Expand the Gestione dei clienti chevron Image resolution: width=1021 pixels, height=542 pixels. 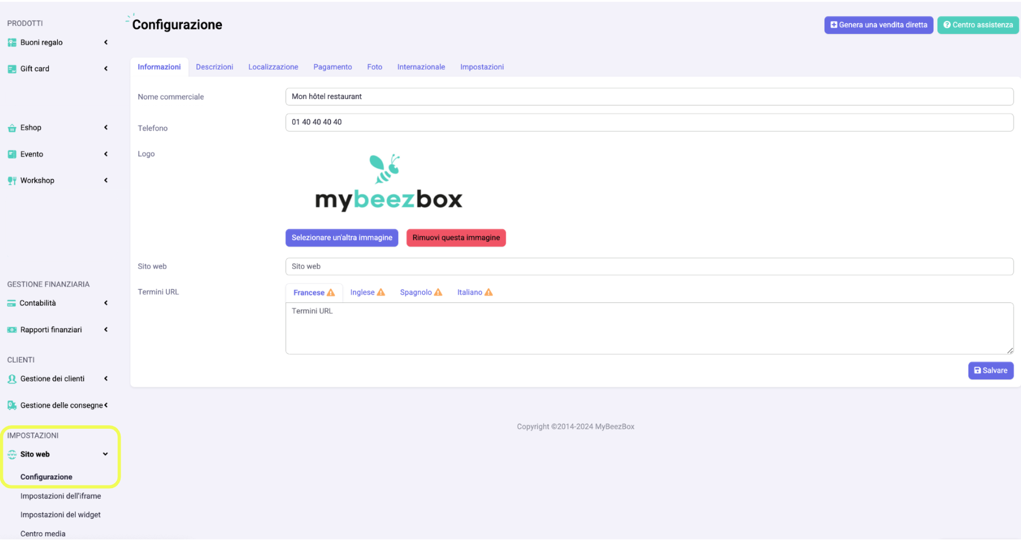(x=106, y=379)
